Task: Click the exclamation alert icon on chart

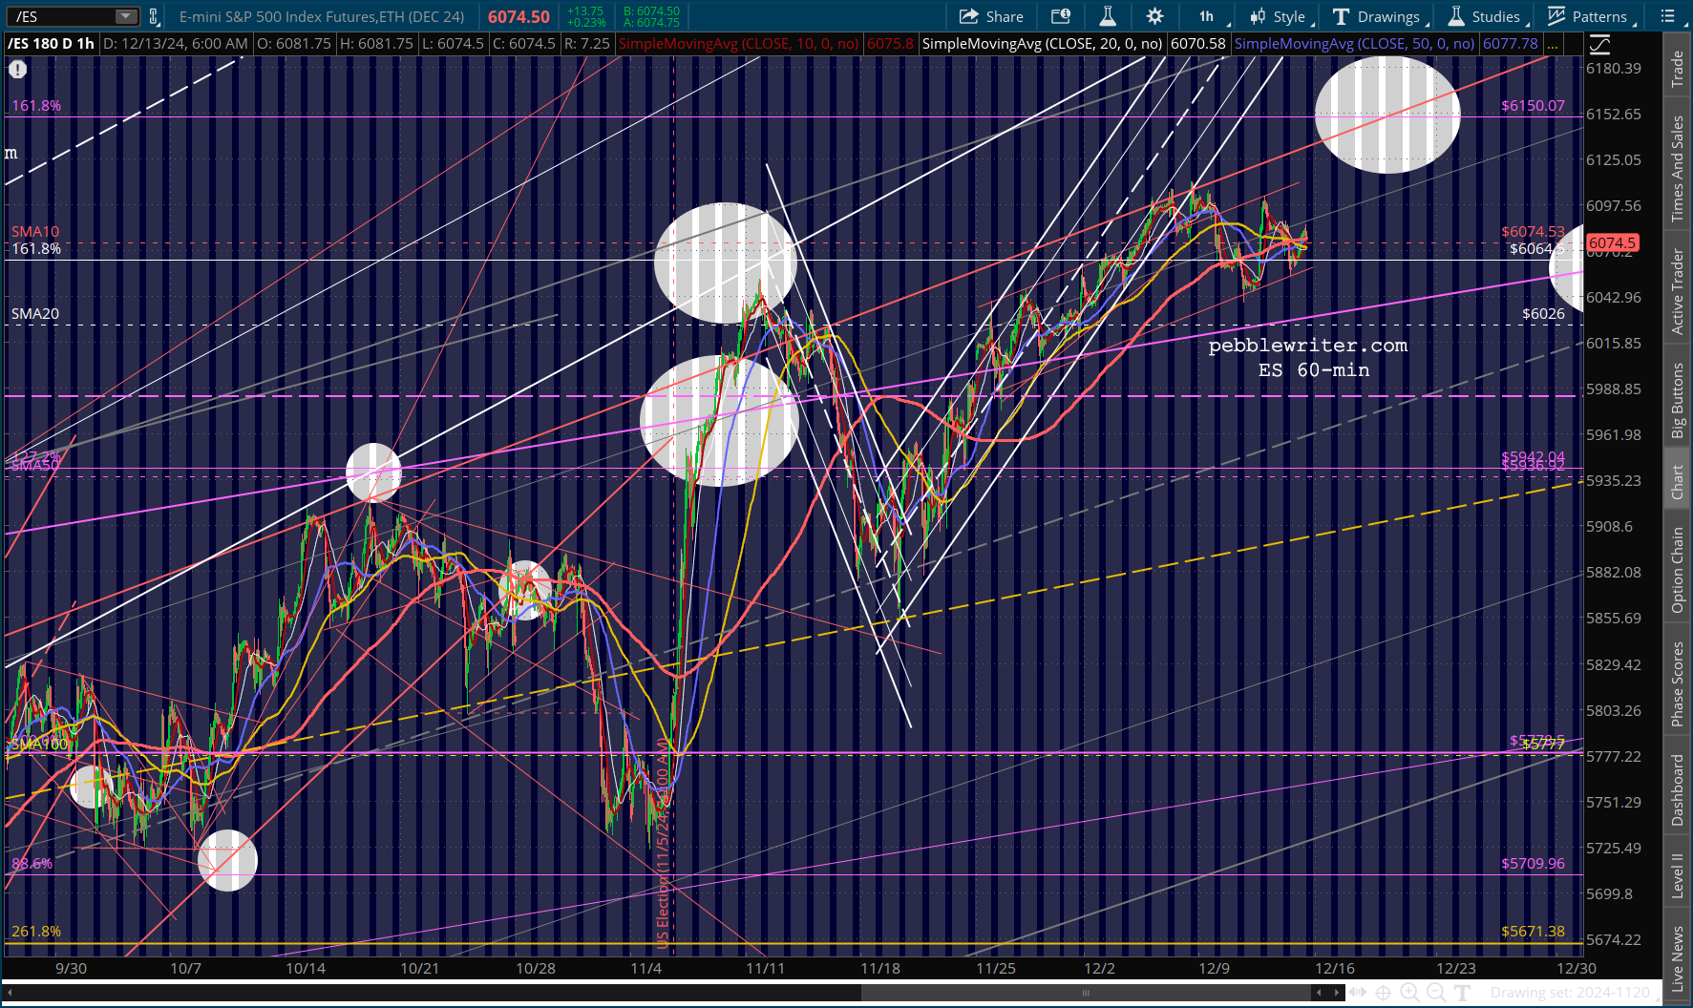Action: click(x=18, y=69)
